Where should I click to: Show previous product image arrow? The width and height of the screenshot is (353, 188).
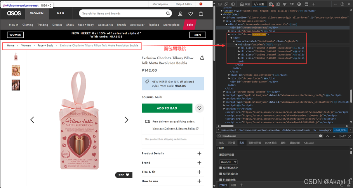32,120
